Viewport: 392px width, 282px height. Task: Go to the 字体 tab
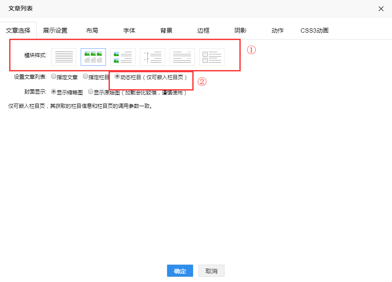(129, 30)
